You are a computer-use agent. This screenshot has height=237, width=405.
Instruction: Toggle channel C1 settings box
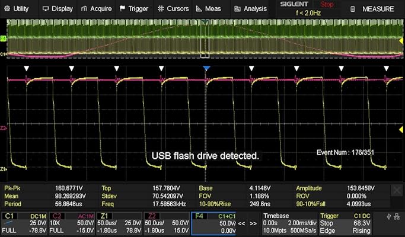24,222
